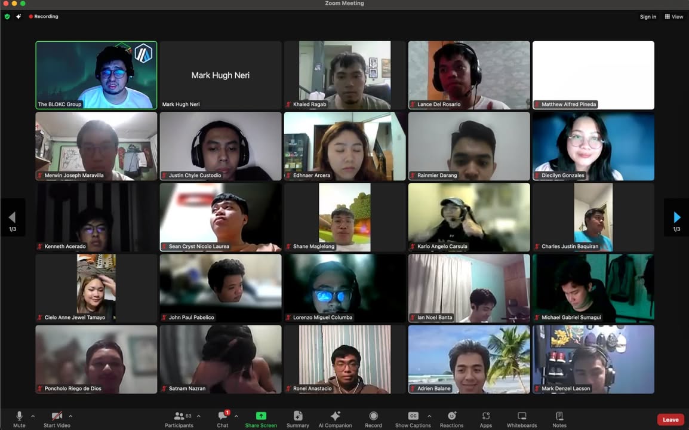Open the Reactions menu
Viewport: 689px width, 430px height.
point(452,419)
